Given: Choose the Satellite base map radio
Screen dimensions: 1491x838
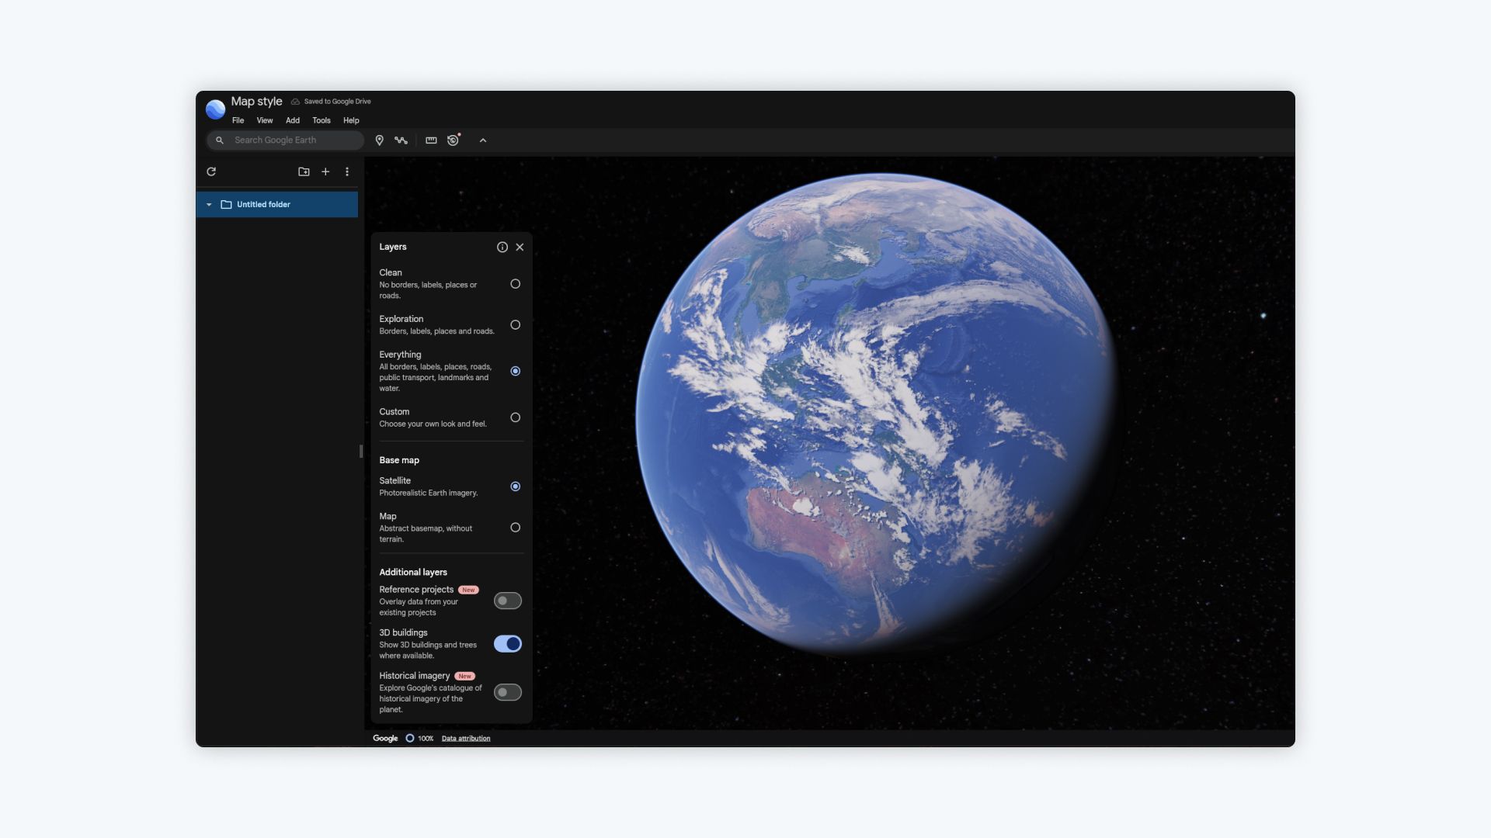Looking at the screenshot, I should (516, 487).
